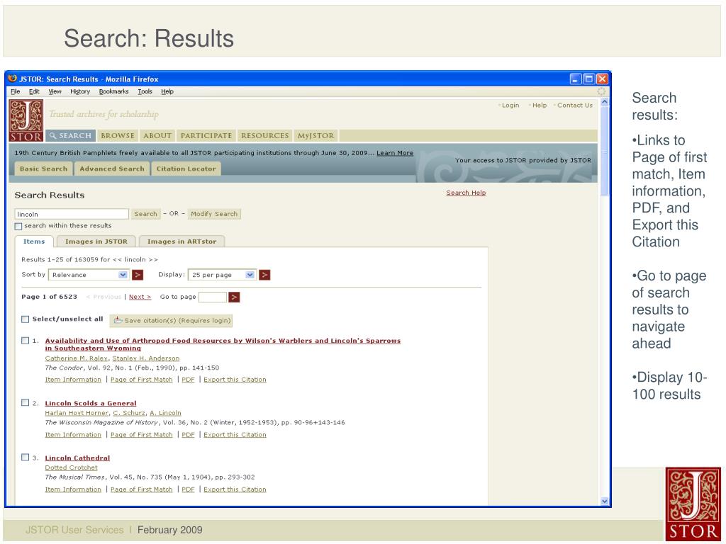Select the checkbox for Lincoln Scolds a General
This screenshot has height=544, width=726.
26,402
